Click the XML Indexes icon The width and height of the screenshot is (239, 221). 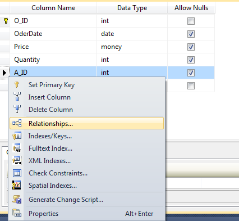point(17,160)
